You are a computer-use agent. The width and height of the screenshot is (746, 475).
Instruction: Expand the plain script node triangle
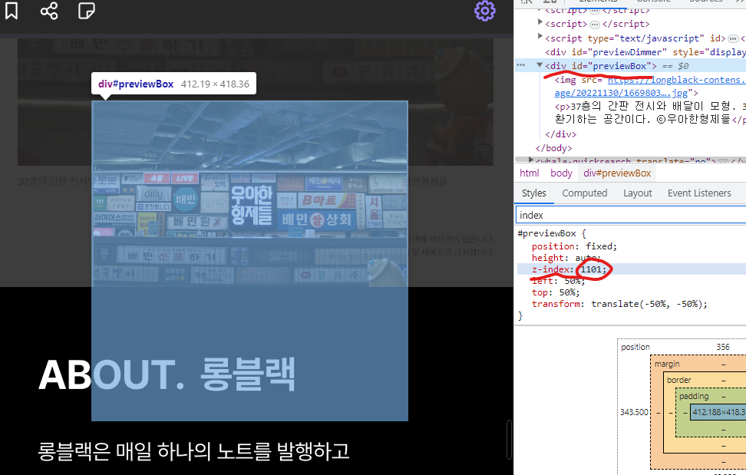540,21
